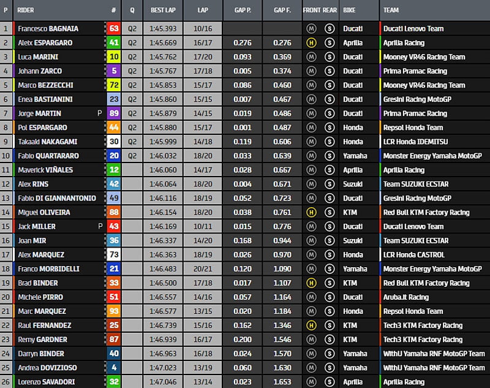Open rider Johann ZARCO's name
This screenshot has width=490, height=388.
(40, 71)
